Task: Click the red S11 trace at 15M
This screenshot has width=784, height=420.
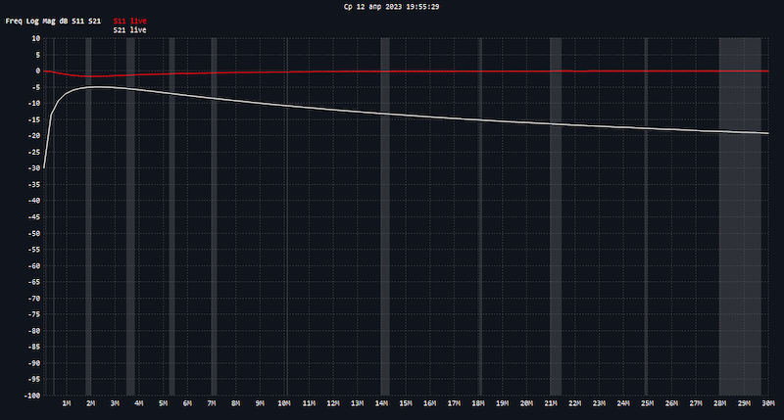Action: click(406, 70)
